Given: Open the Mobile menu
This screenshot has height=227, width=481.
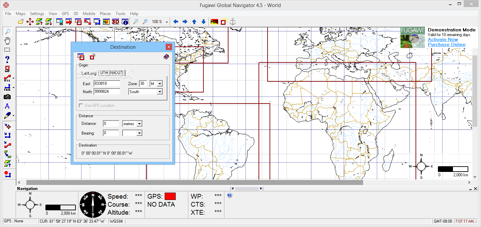Looking at the screenshot, I should click(89, 14).
